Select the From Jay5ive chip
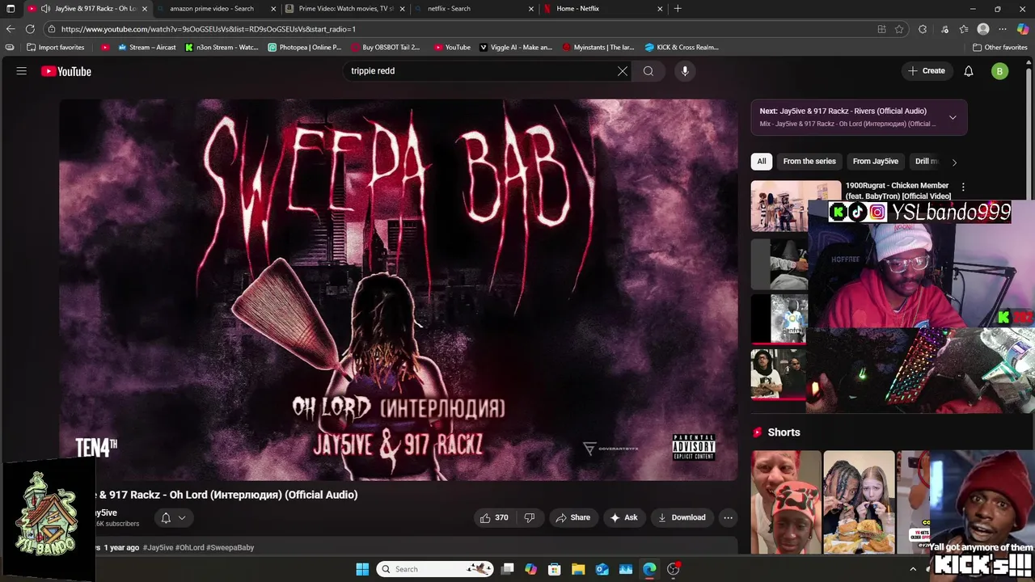This screenshot has height=582, width=1035. 875,162
